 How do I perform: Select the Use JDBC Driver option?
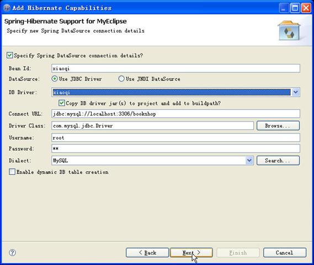pos(55,79)
